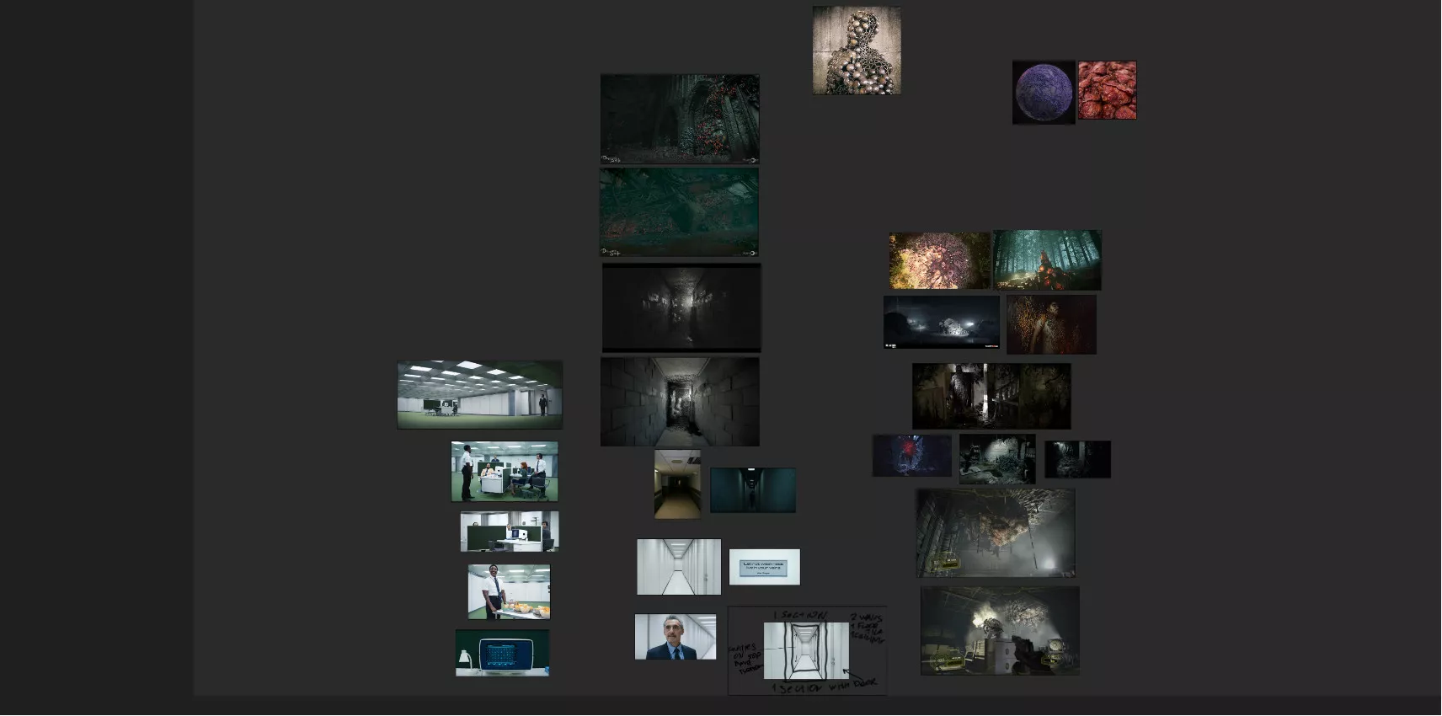The image size is (1442, 716).
Task: Select the concrete block hallway image
Action: [680, 402]
